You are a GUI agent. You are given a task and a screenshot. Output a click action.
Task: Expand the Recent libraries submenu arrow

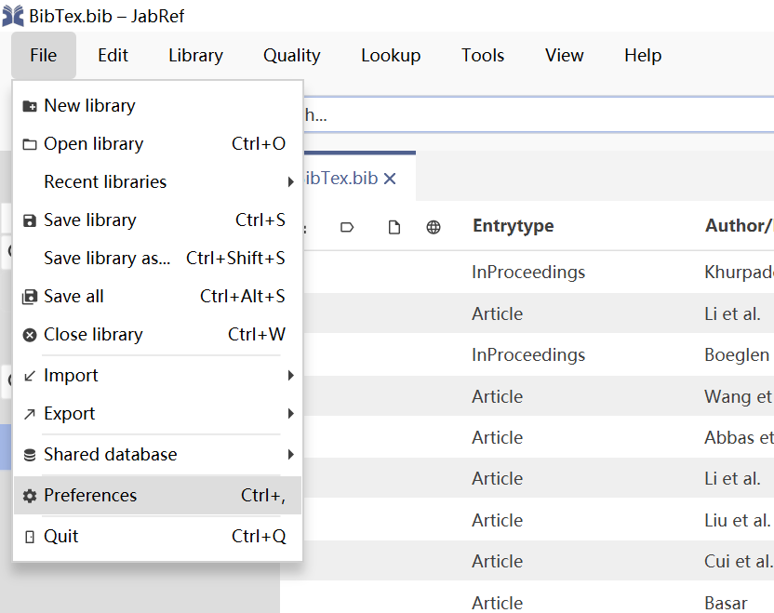(x=290, y=182)
